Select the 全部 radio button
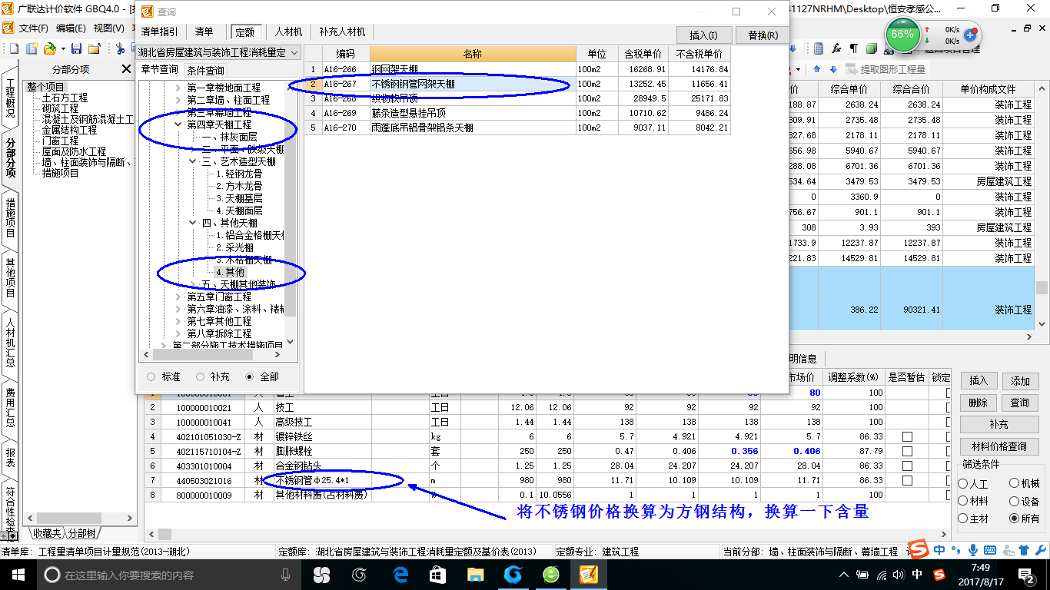 pyautogui.click(x=250, y=376)
